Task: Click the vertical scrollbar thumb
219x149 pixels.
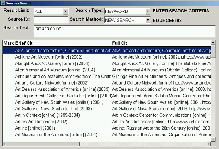Action: (213, 51)
